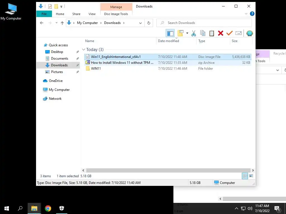Click the Forward navigation arrow
The height and width of the screenshot is (214, 286).
50,23
